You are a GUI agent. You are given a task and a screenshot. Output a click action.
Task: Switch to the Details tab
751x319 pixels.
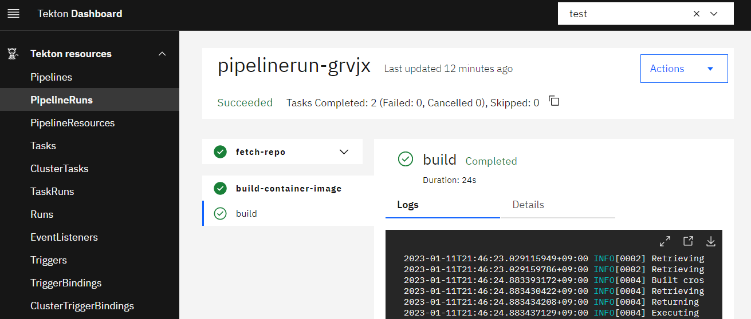coord(557,205)
